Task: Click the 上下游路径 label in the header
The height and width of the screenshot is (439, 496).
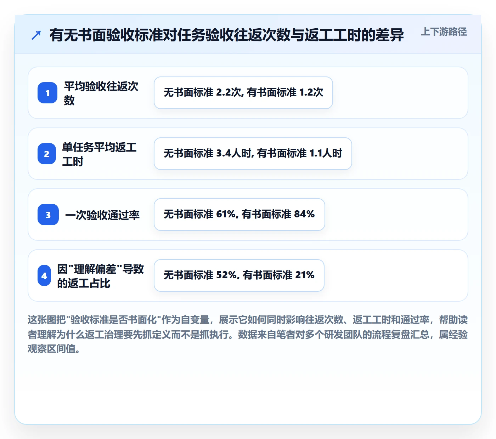Action: (x=444, y=32)
